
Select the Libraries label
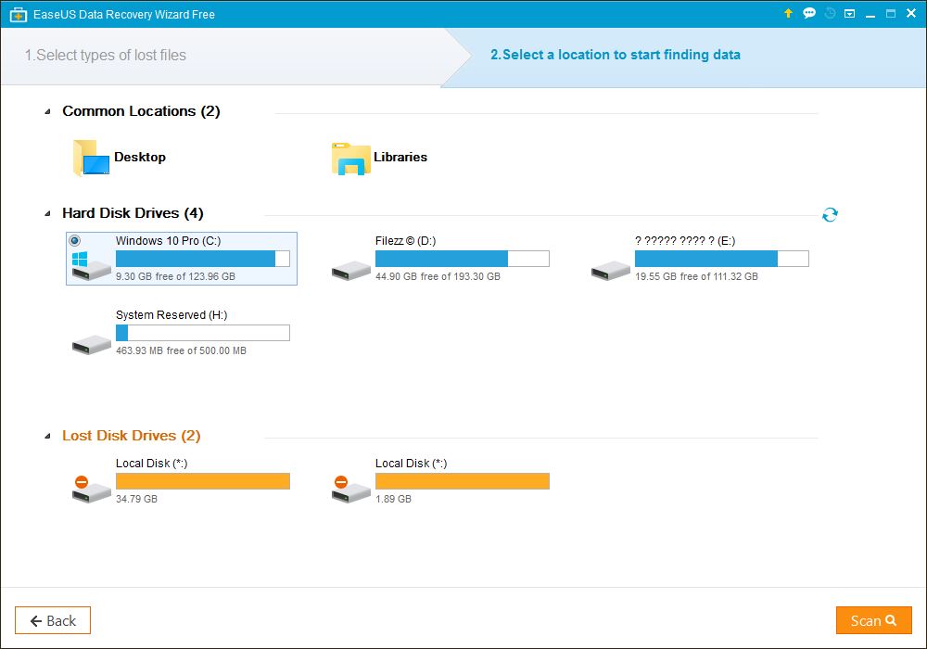coord(400,158)
